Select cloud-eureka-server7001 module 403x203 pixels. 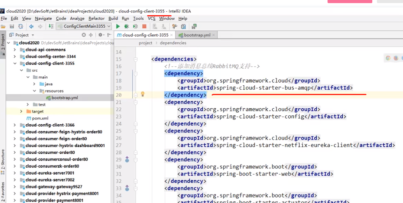[50, 173]
